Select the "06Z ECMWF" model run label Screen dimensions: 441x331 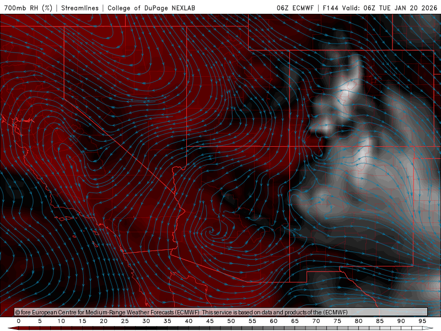pyautogui.click(x=295, y=8)
